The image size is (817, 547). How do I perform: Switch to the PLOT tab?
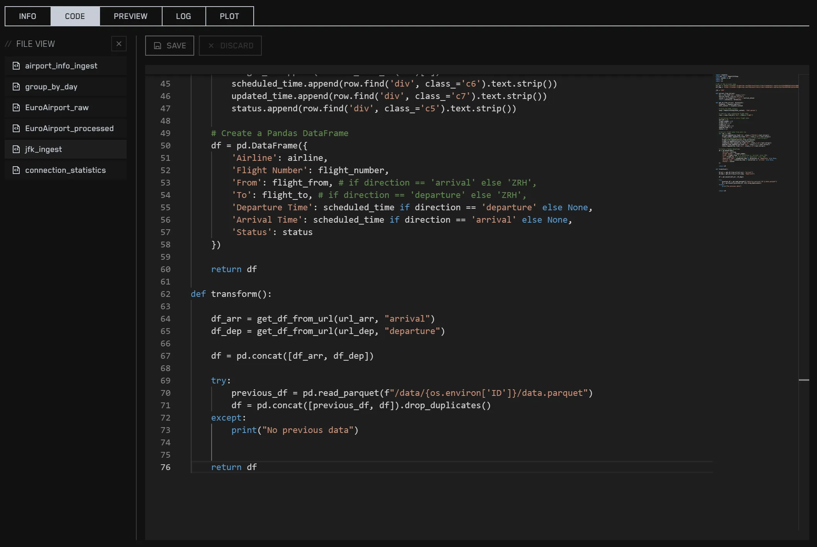point(229,16)
